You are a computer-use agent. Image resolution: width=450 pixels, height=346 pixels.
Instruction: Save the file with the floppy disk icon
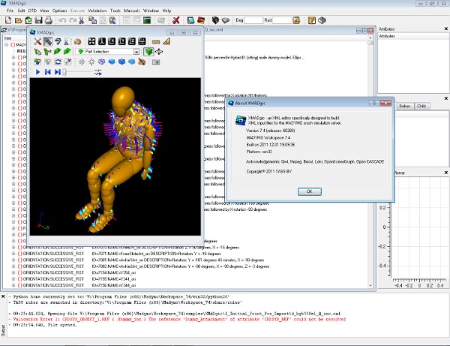(x=38, y=20)
